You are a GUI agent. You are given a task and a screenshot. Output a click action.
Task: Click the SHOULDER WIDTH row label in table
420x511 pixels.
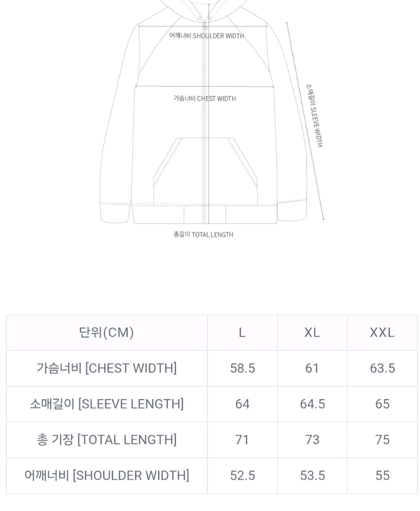point(106,476)
